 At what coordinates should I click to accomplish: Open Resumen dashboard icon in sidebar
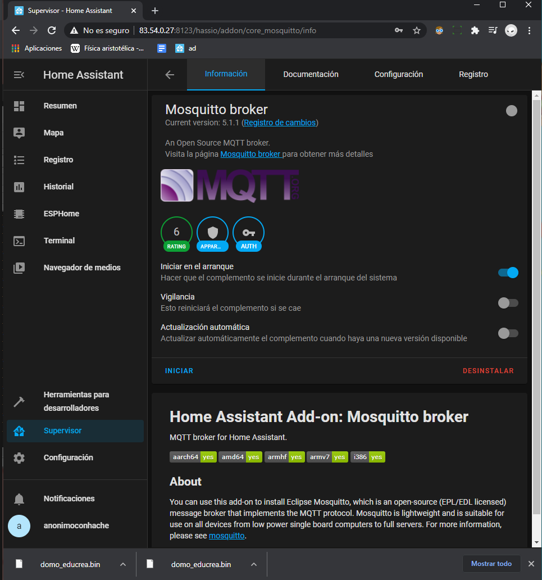coord(19,106)
